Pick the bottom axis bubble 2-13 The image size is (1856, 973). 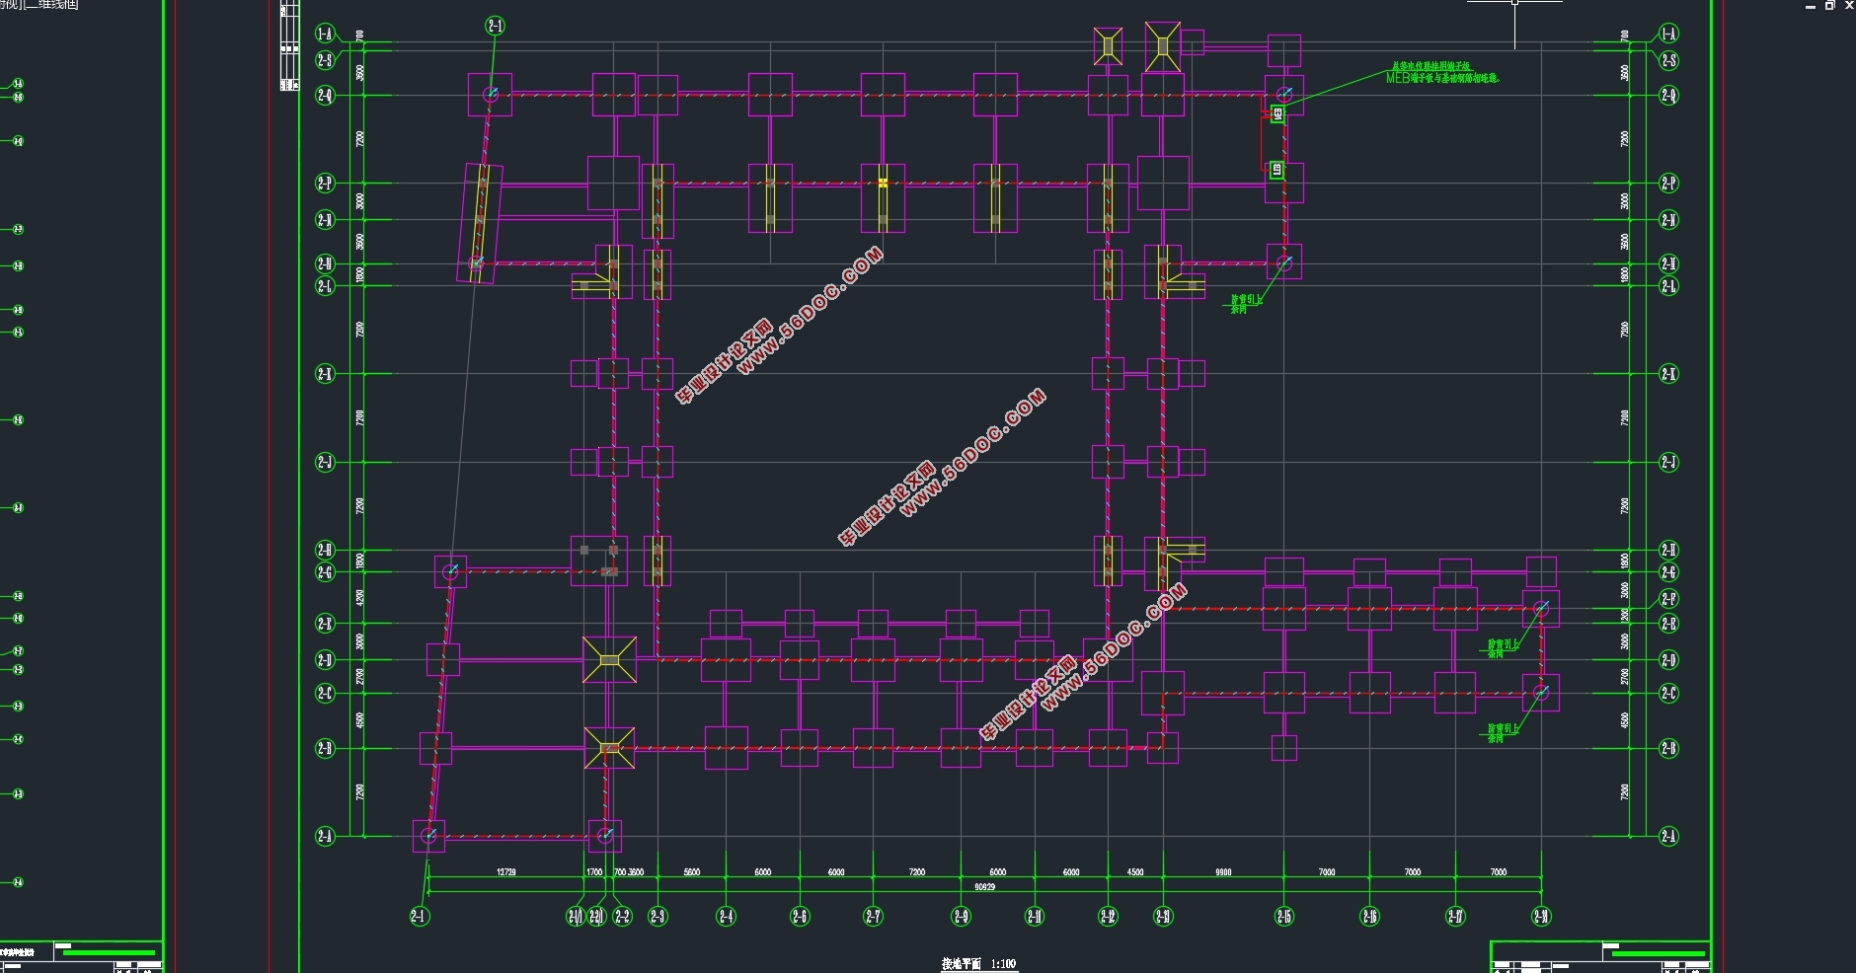click(1163, 917)
